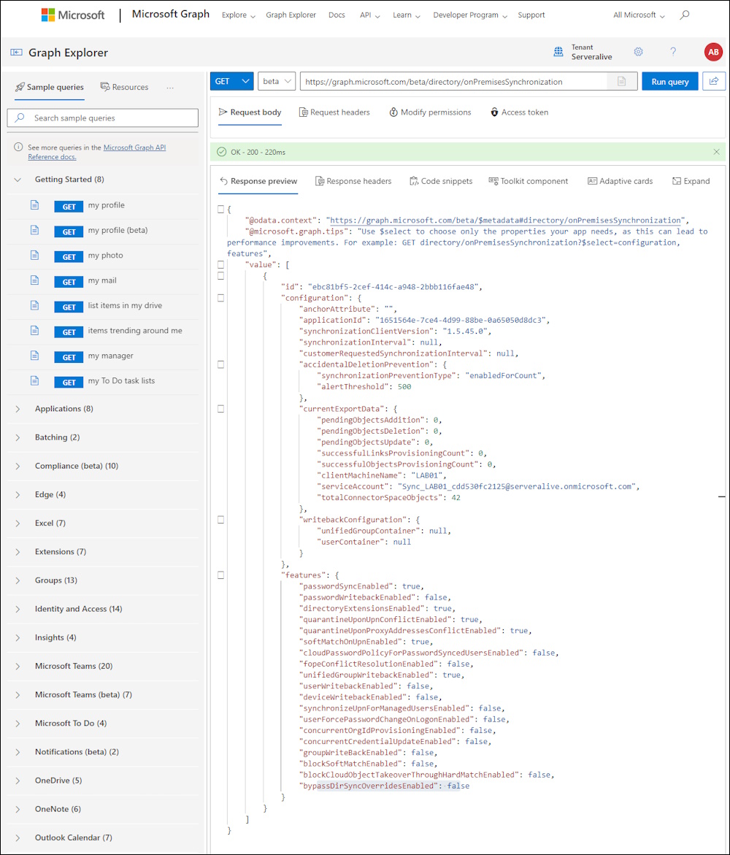Open the @odata.context URL link in response
The width and height of the screenshot is (730, 855).
(x=506, y=221)
